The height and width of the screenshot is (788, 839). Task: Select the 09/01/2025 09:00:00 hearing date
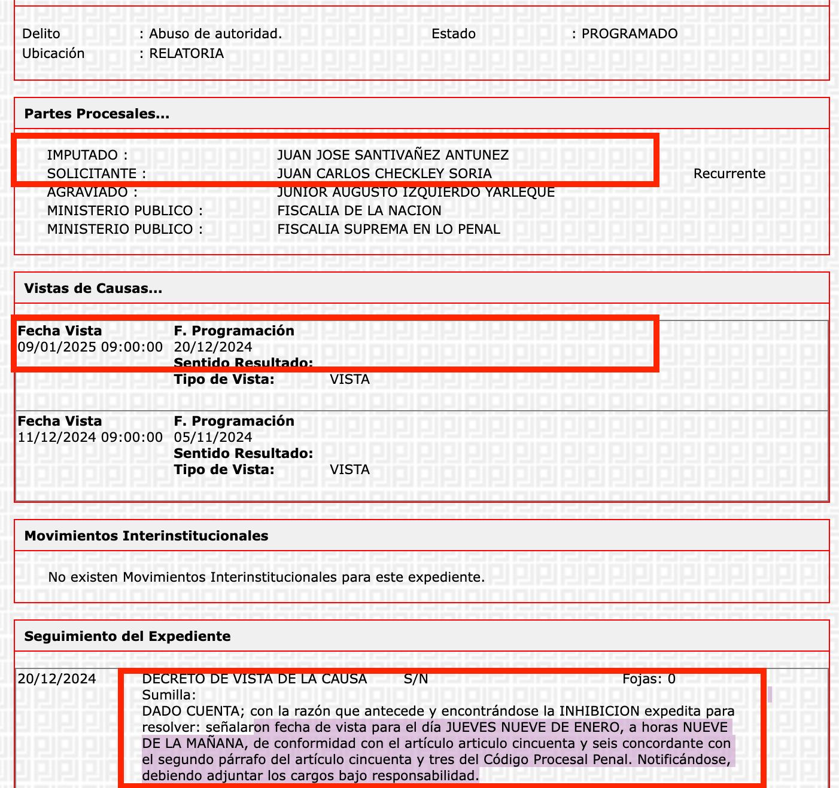[x=90, y=347]
